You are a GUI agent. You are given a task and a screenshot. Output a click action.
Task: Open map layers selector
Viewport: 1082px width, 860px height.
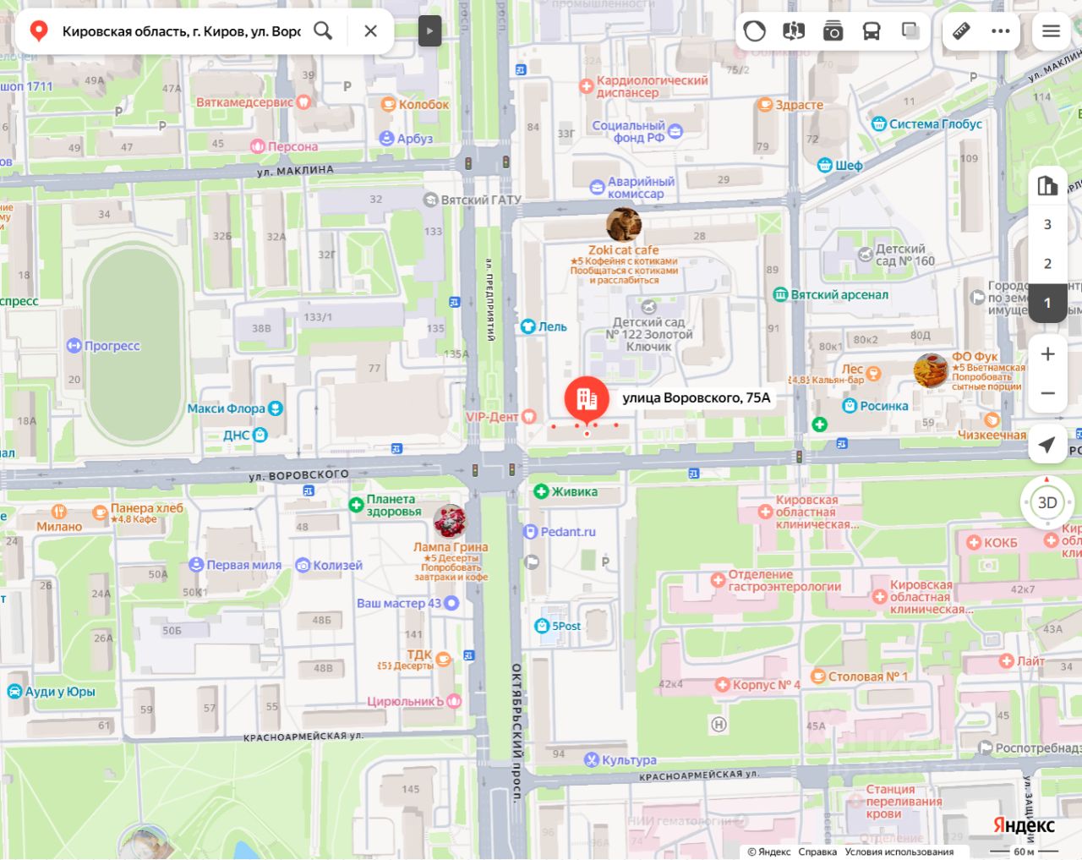(x=910, y=31)
